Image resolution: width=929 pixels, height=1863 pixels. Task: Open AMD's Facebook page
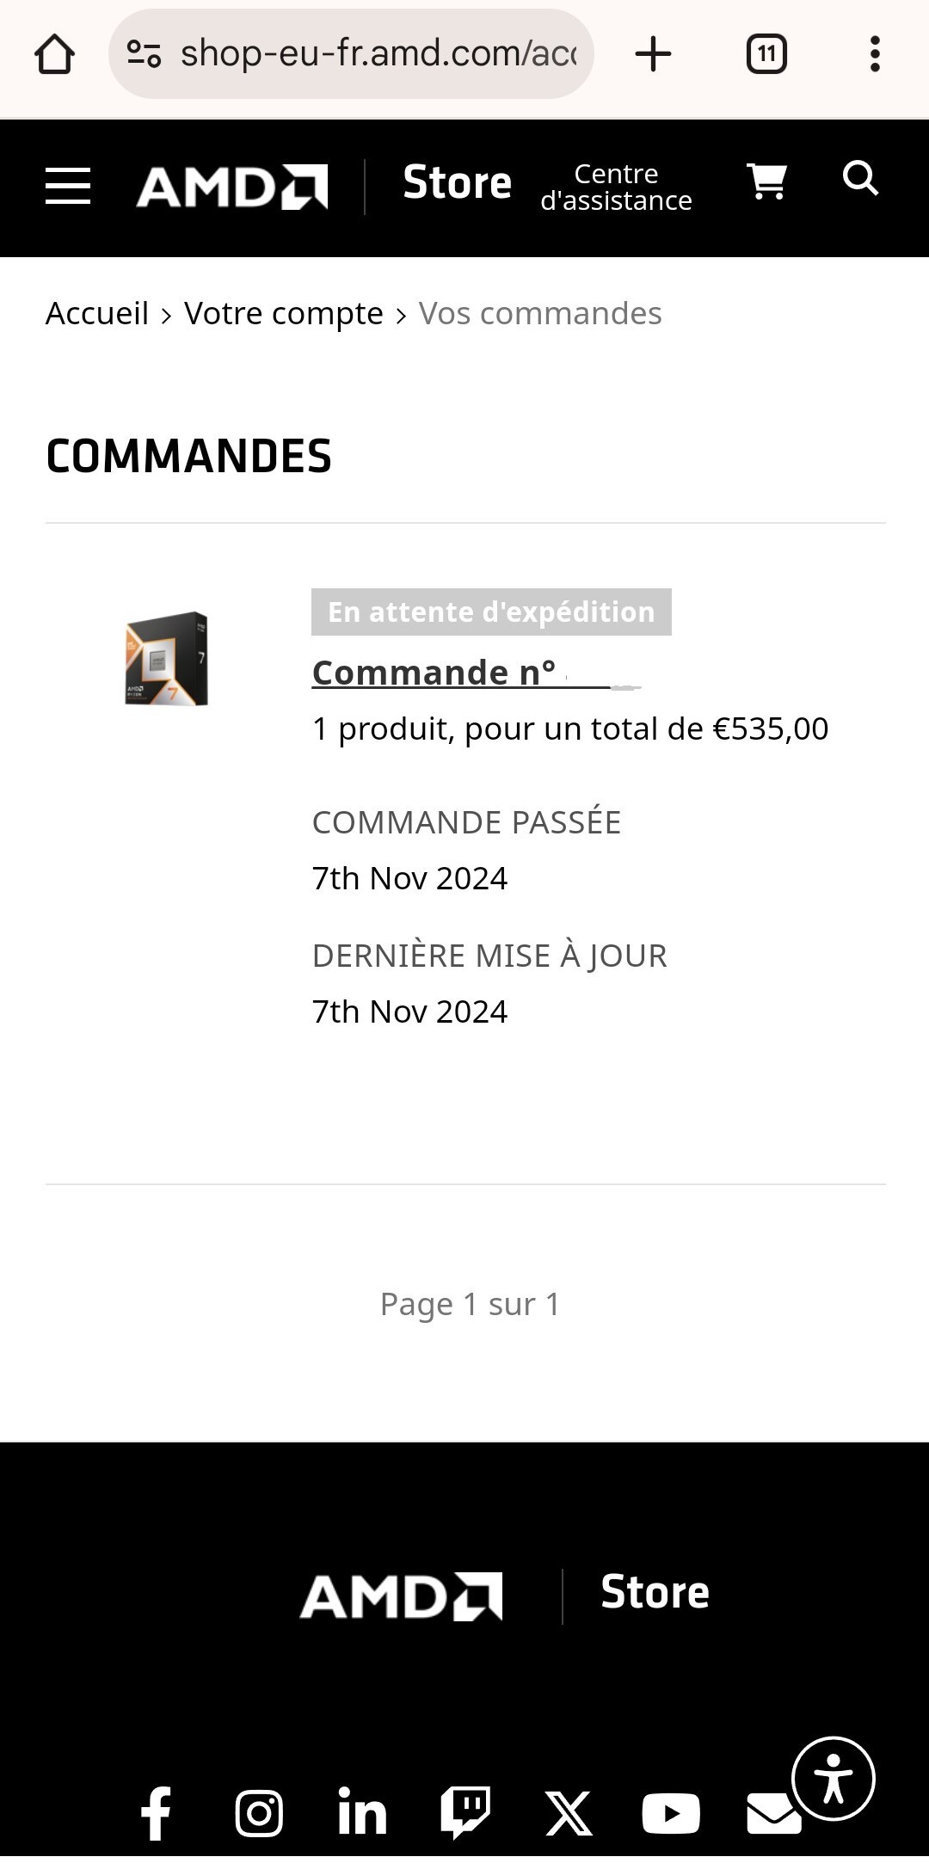[156, 1813]
